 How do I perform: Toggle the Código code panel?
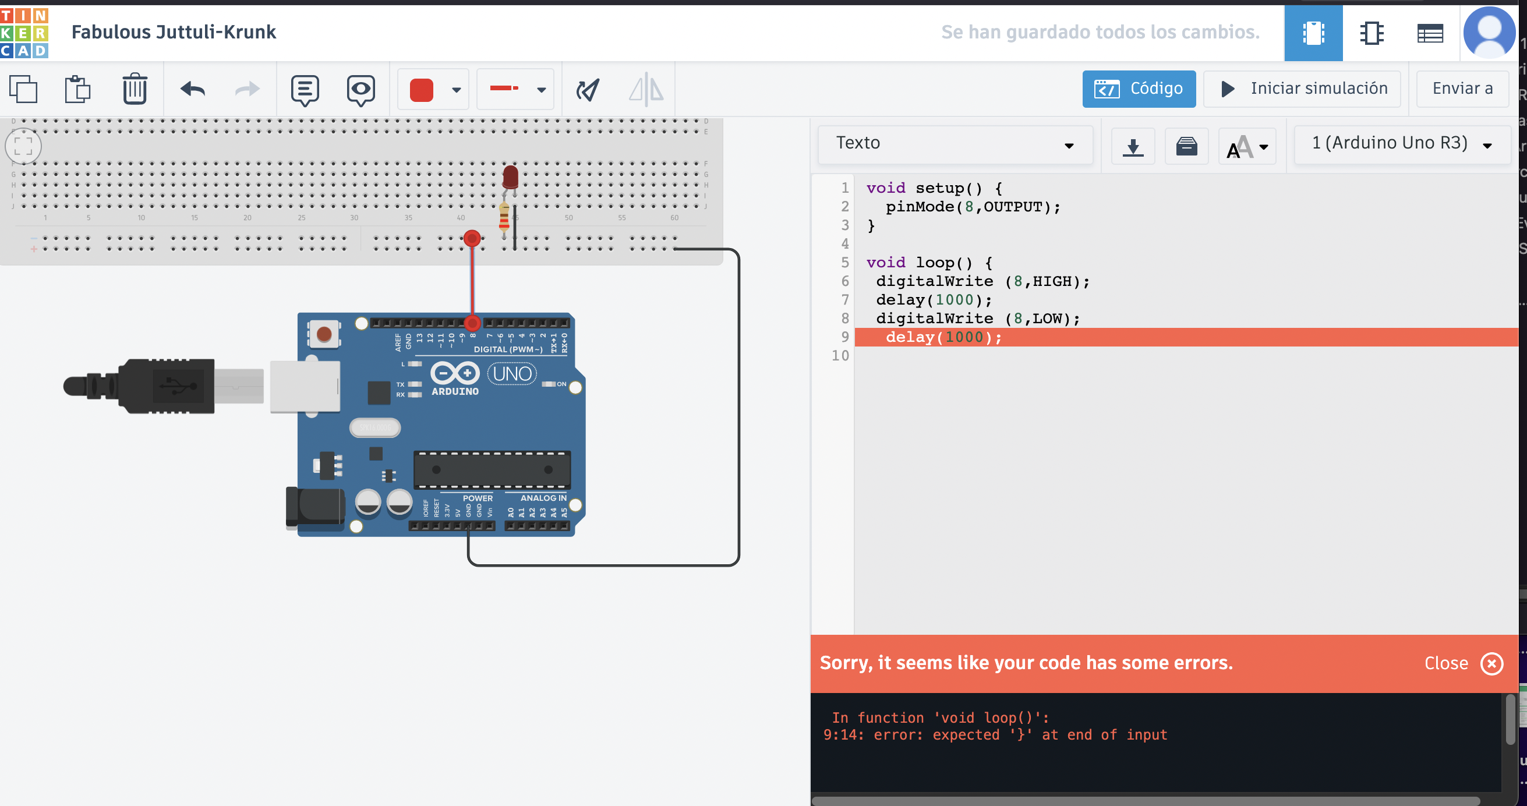[x=1138, y=89]
